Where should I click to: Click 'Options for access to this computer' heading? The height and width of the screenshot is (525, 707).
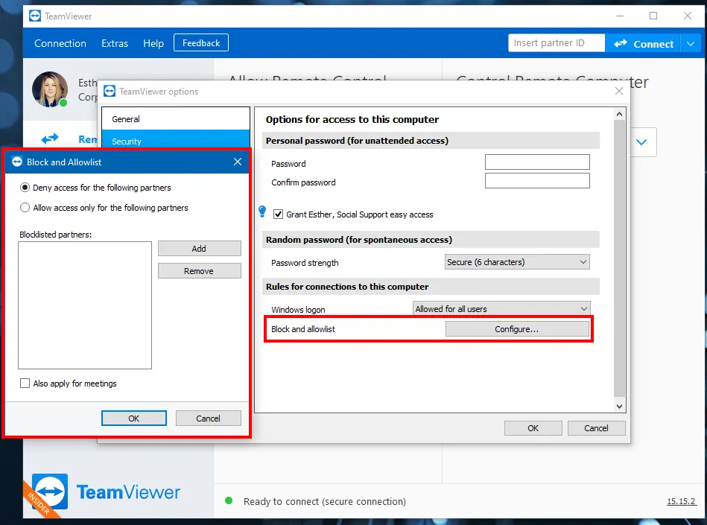click(x=352, y=119)
